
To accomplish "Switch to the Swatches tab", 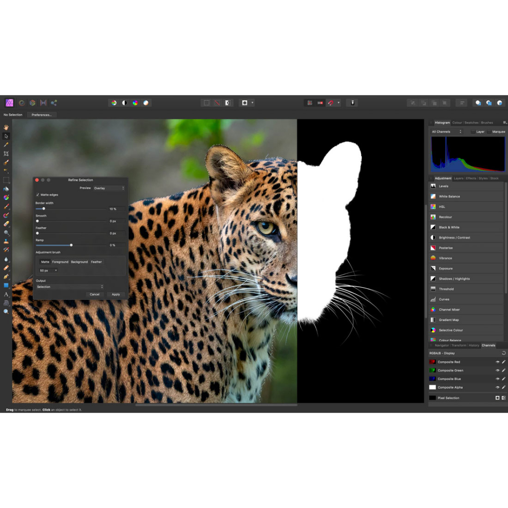I will click(x=471, y=123).
